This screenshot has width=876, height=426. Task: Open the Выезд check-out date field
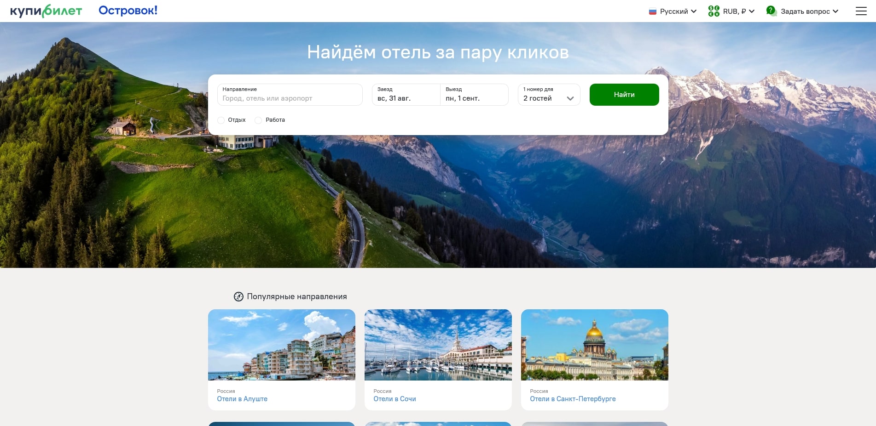click(x=474, y=95)
